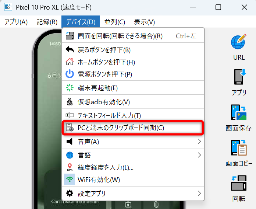Select 緯度経度を入力(L)...
The height and width of the screenshot is (209, 256).
coord(133,167)
